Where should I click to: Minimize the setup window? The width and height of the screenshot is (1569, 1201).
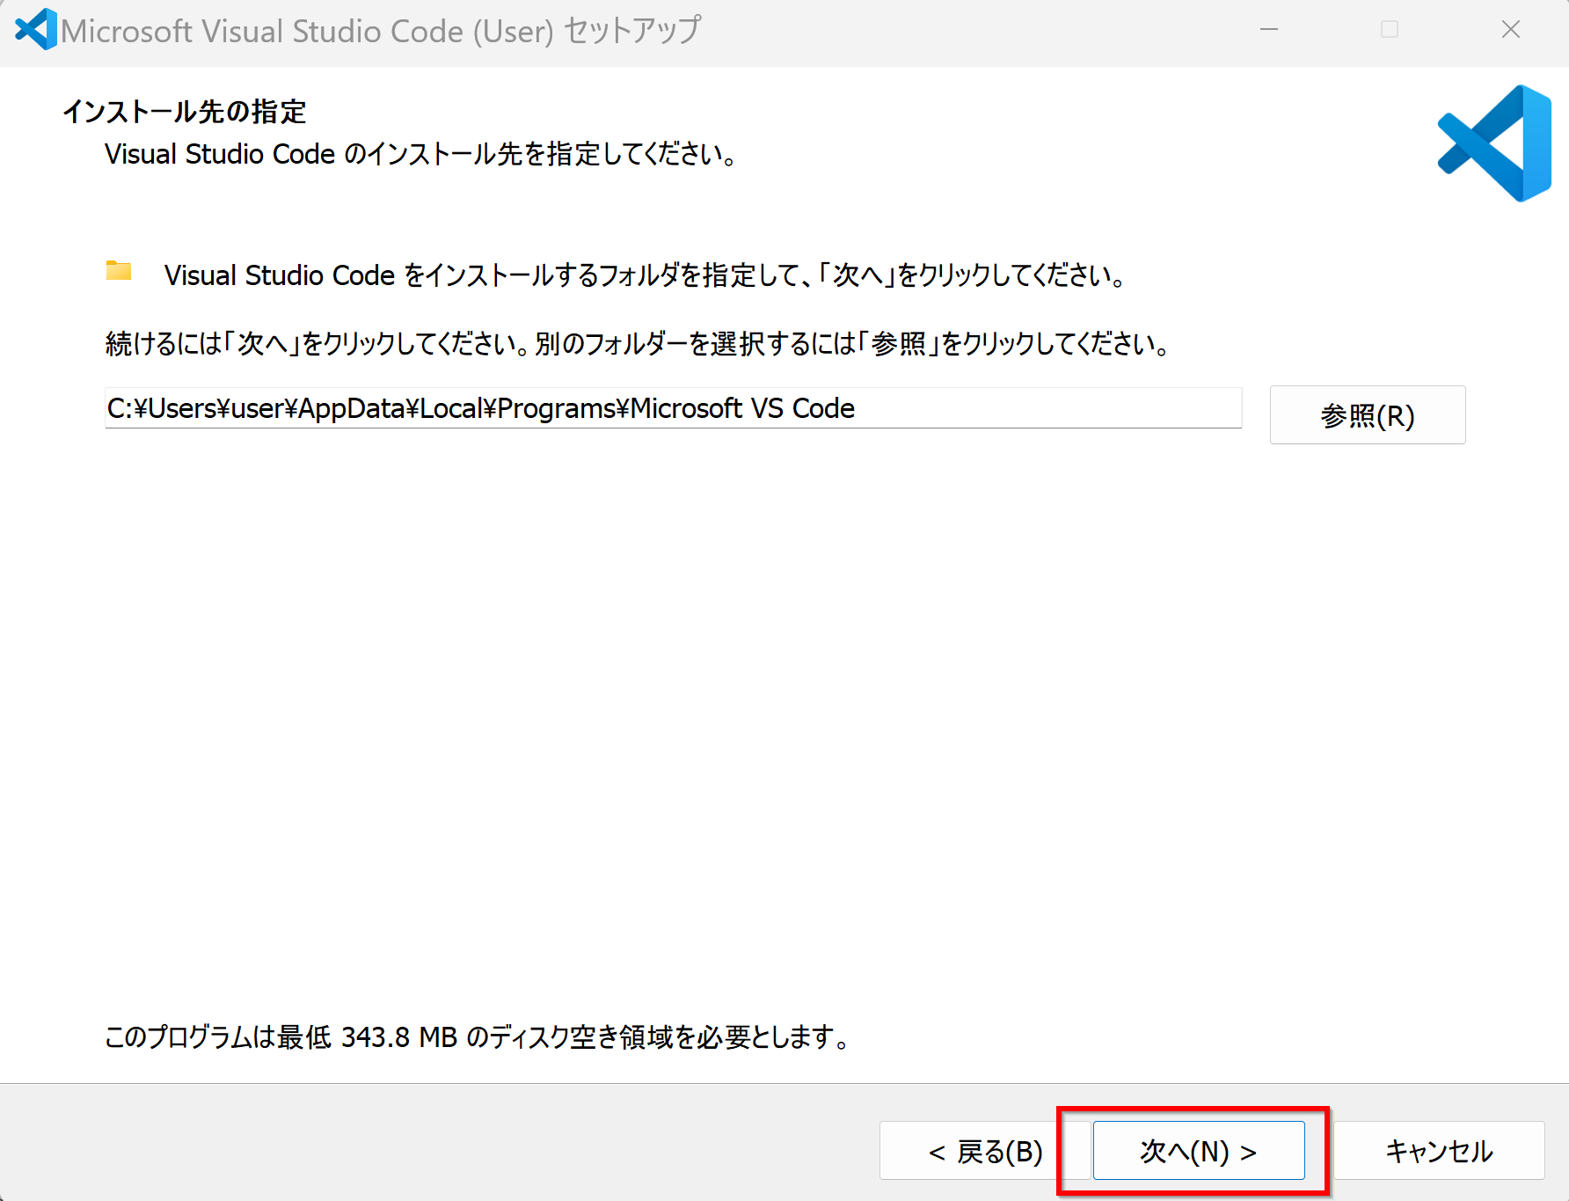[x=1268, y=30]
